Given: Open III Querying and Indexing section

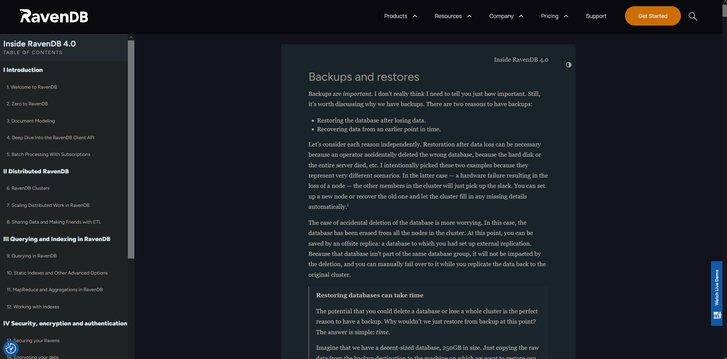Looking at the screenshot, I should (57, 239).
